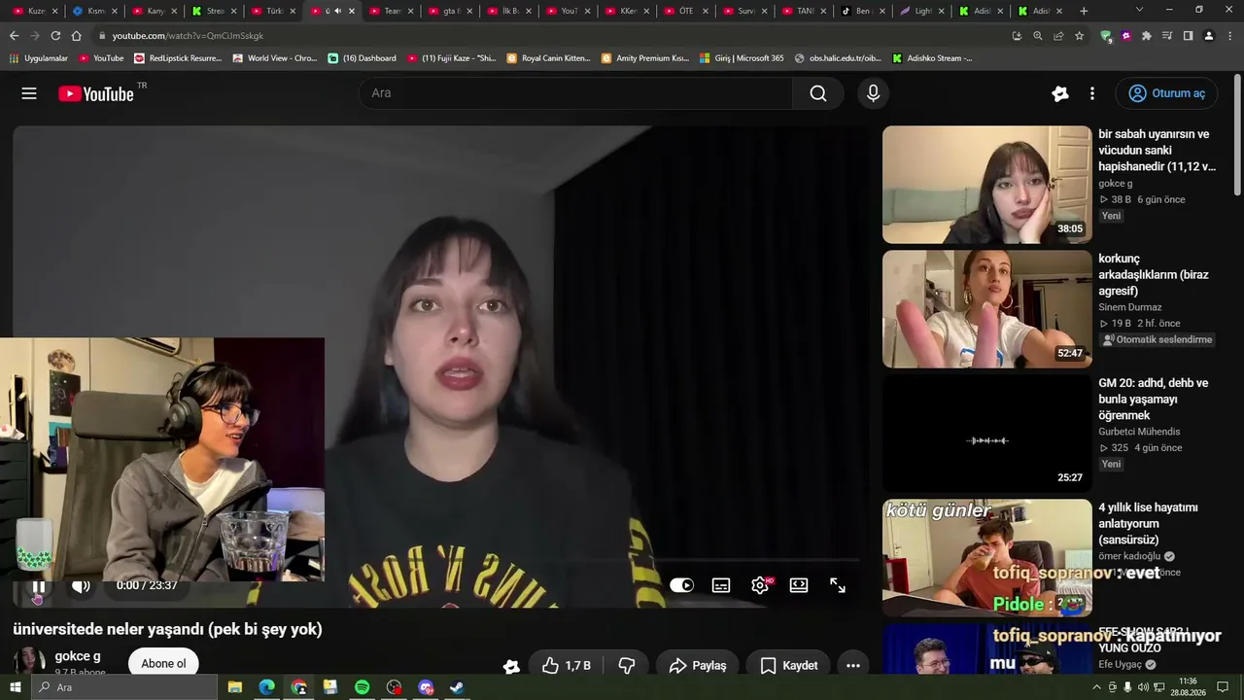Pause the video with the player button
This screenshot has height=700, width=1244.
click(39, 585)
